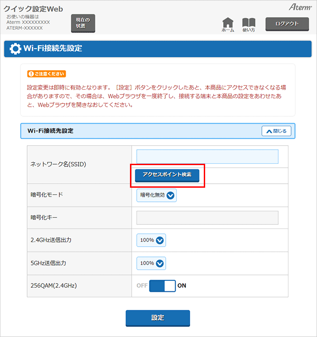Image resolution: width=317 pixels, height=337 pixels.
Task: Click the Wi-Fi接続先設定 section header bar
Action: (x=136, y=131)
